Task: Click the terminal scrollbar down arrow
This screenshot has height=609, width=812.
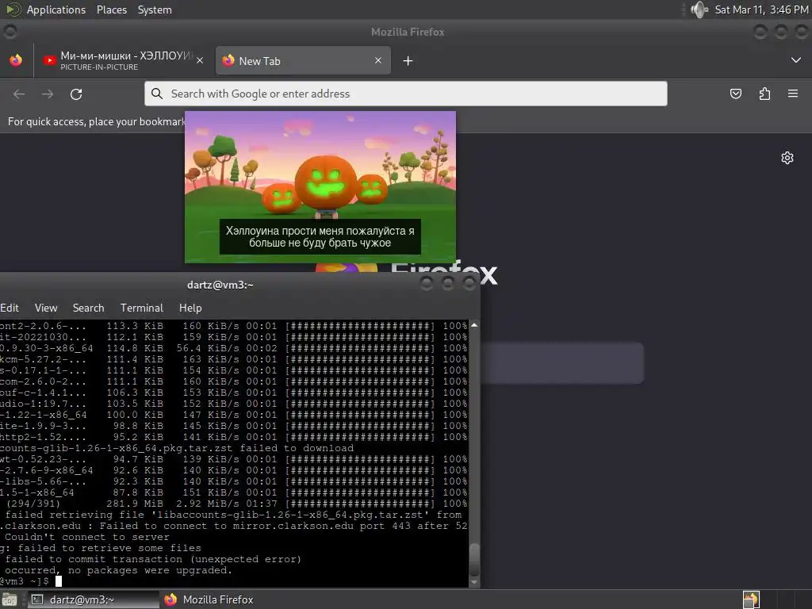Action: 474,582
